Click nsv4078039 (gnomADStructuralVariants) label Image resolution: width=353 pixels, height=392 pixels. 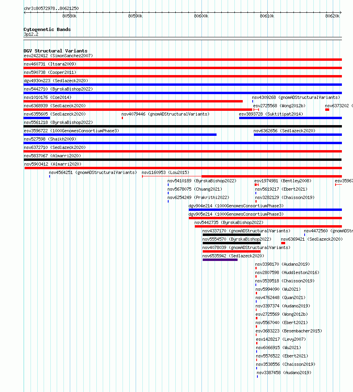click(246, 247)
